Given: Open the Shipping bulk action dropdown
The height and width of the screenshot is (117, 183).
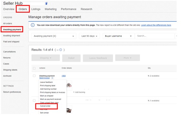Looking at the screenshot, I should [46, 58].
